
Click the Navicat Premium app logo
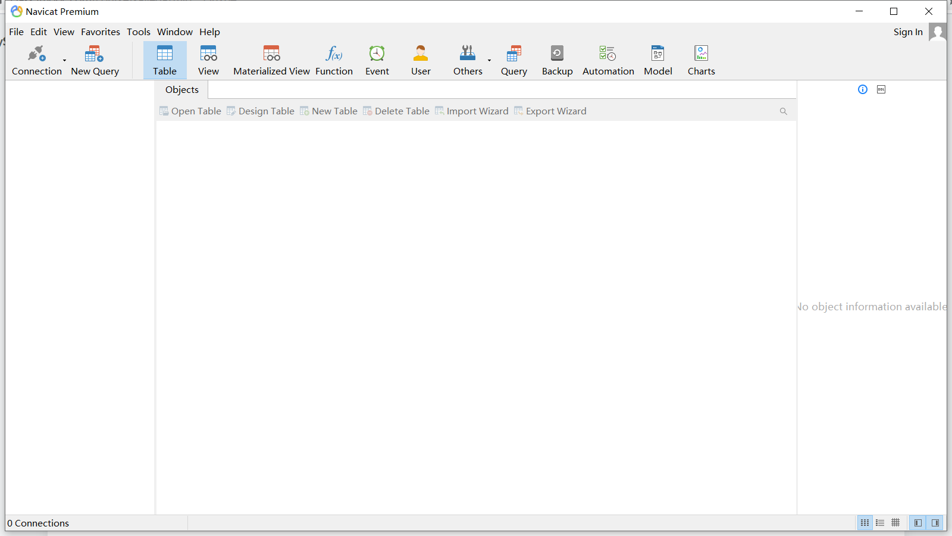pyautogui.click(x=17, y=11)
